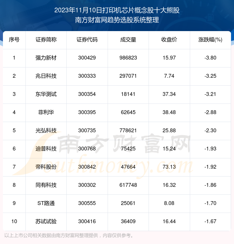
Task: Click the '成交量' column header
Action: (x=128, y=40)
